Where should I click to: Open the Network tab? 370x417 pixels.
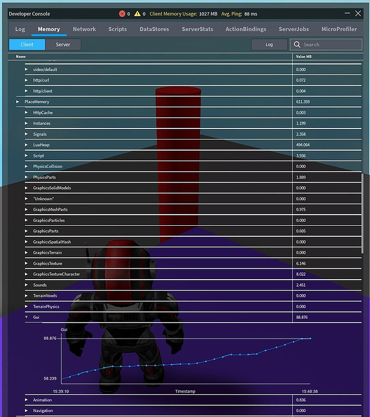point(84,29)
